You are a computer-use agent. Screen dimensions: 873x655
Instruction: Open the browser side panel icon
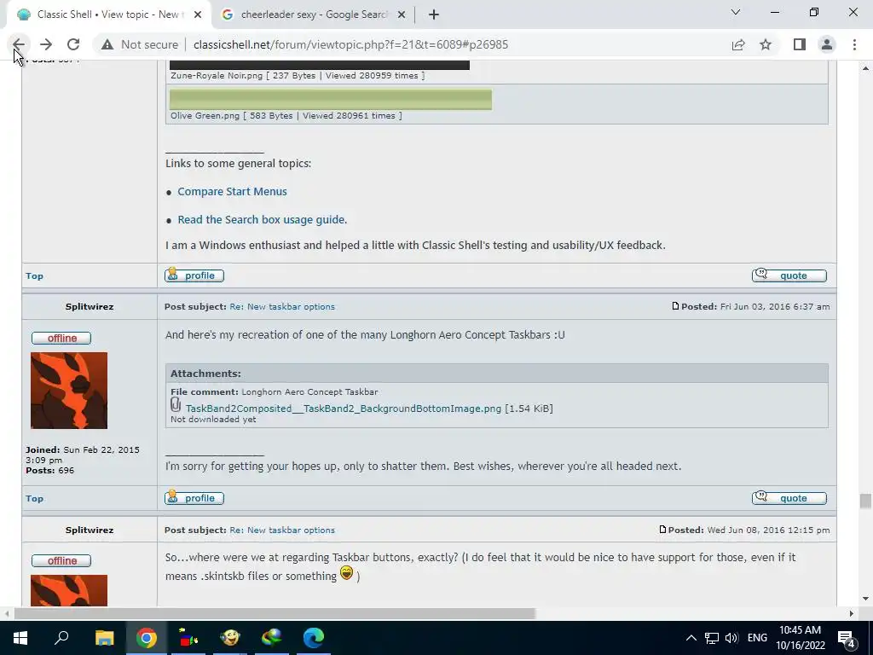[x=800, y=44]
